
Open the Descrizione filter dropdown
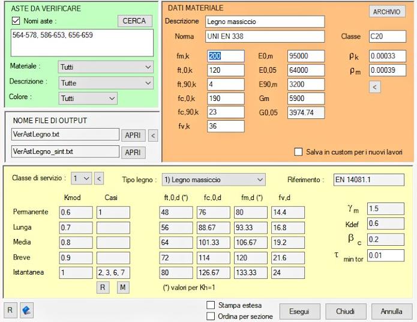pos(106,82)
